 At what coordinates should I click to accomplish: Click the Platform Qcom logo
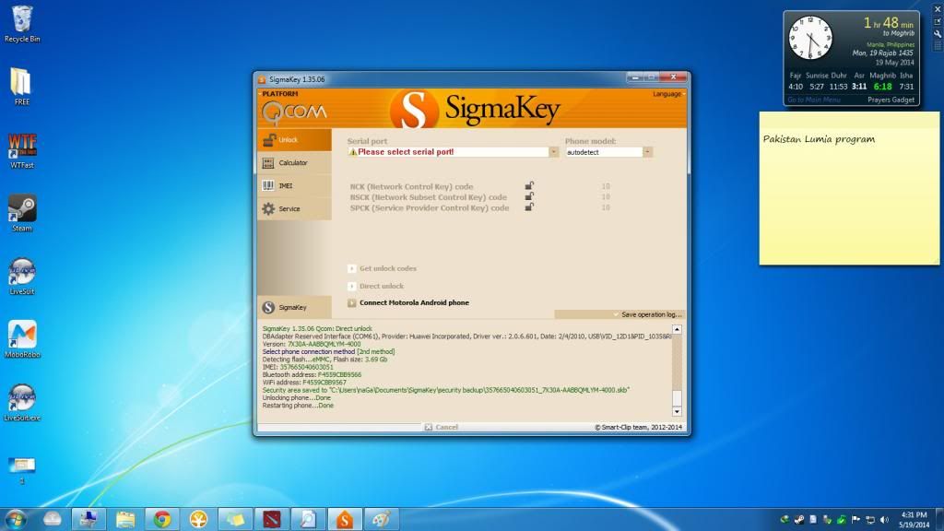point(281,111)
